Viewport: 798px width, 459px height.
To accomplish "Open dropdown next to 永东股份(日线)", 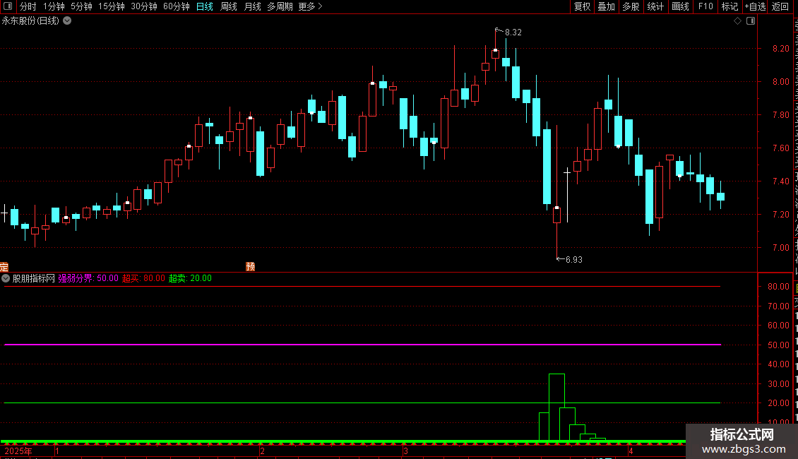I will point(67,21).
